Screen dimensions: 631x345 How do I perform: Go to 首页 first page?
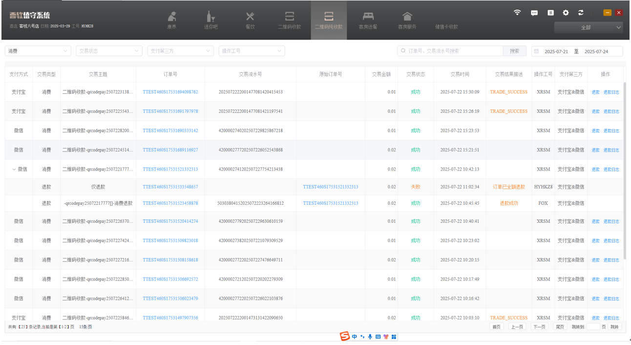tap(496, 327)
